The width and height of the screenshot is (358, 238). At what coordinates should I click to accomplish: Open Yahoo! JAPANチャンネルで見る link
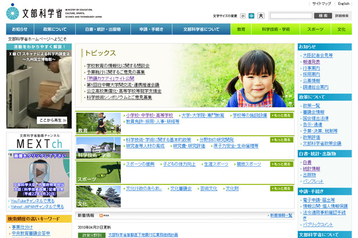coord(37,207)
